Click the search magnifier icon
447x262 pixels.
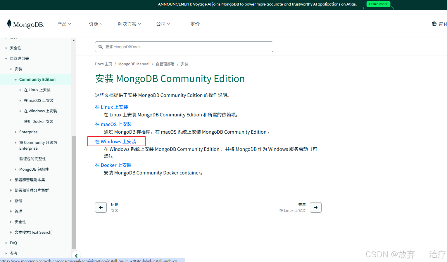pos(101,47)
